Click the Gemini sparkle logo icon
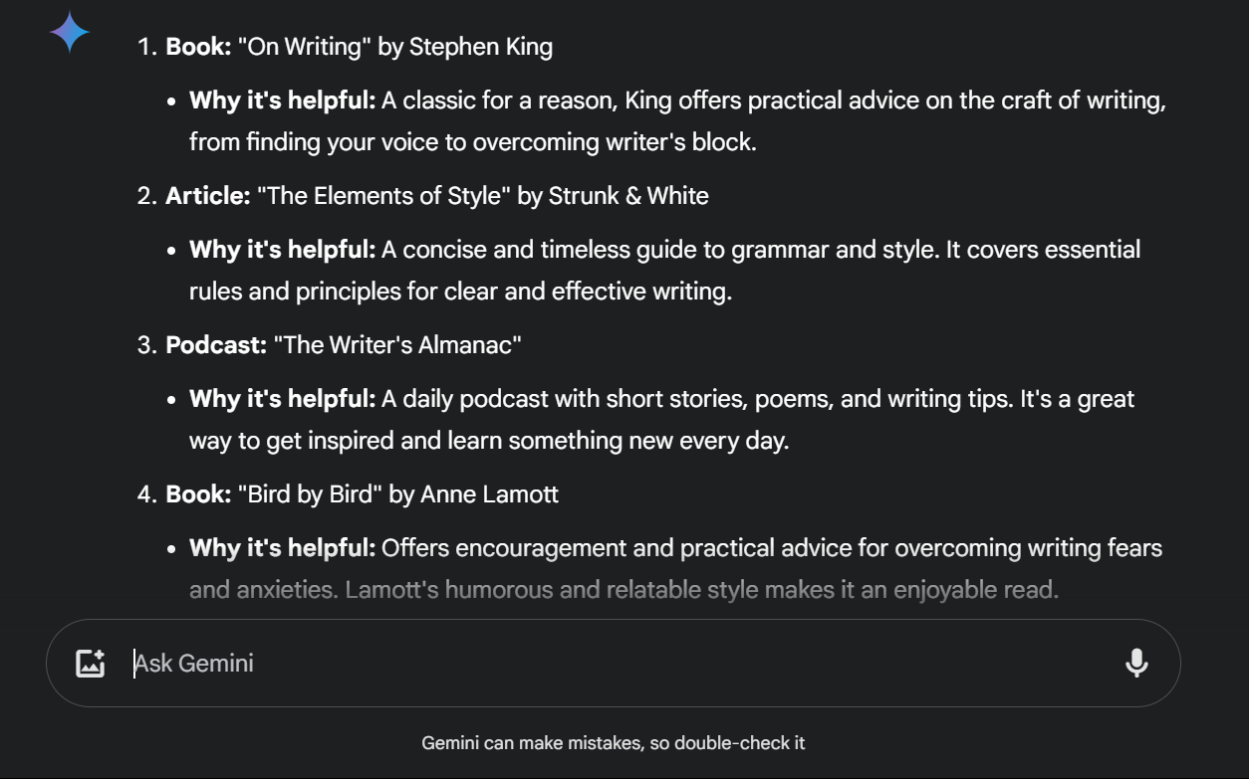 70,33
